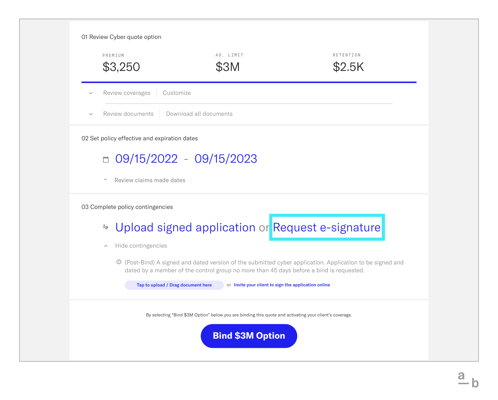The image size is (498, 400).
Task: Select the signature squiggle icon in contingencies
Action: [105, 227]
